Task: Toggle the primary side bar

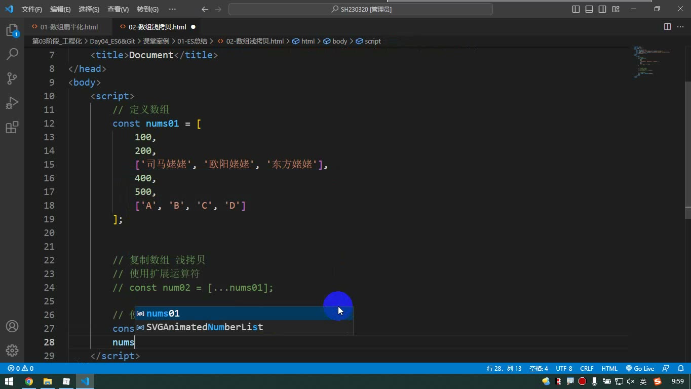Action: click(576, 9)
